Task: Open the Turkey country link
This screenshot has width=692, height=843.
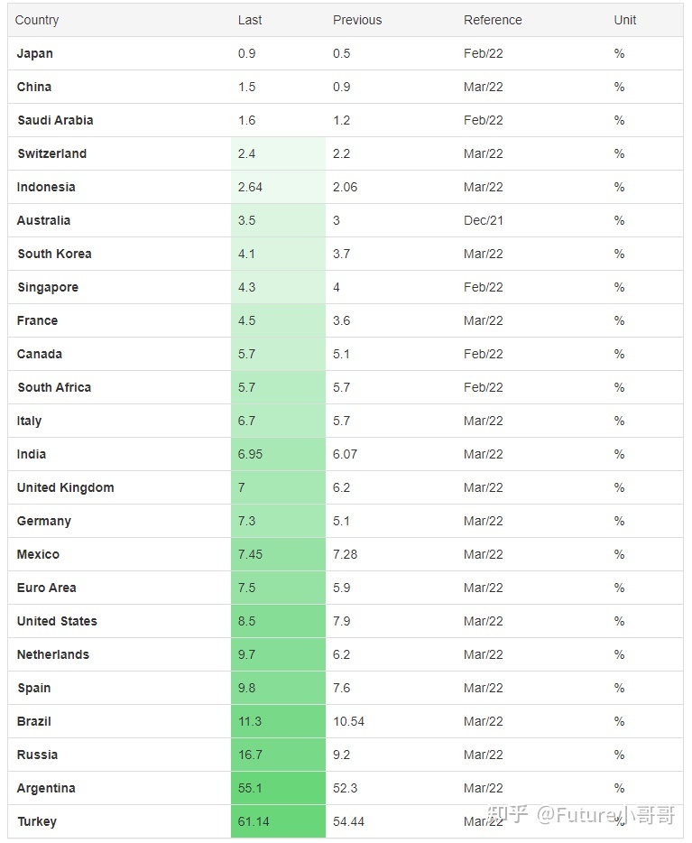Action: [x=37, y=821]
